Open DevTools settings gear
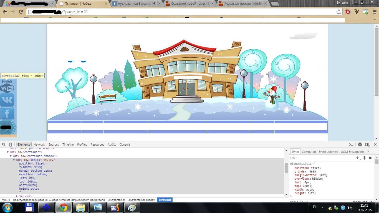This screenshot has width=379, height=213. click(360, 144)
